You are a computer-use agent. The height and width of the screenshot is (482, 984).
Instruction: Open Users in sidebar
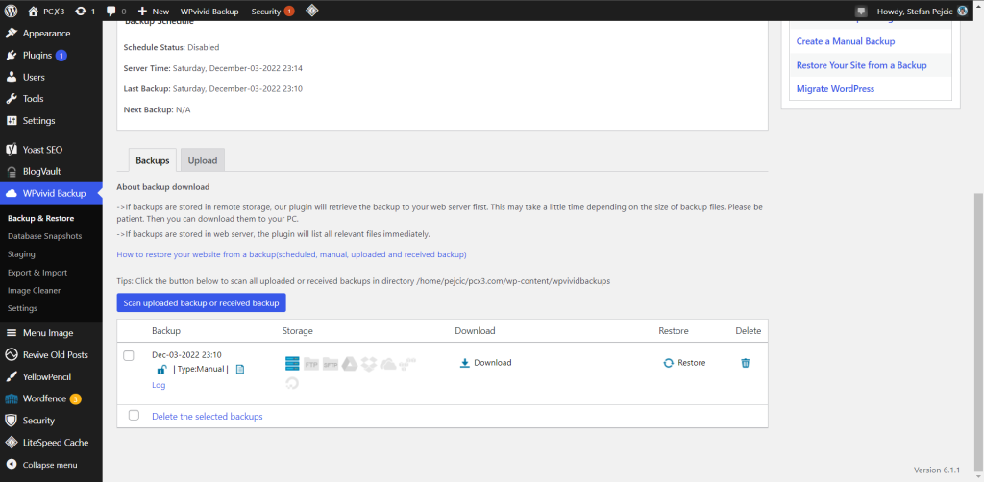click(x=51, y=77)
